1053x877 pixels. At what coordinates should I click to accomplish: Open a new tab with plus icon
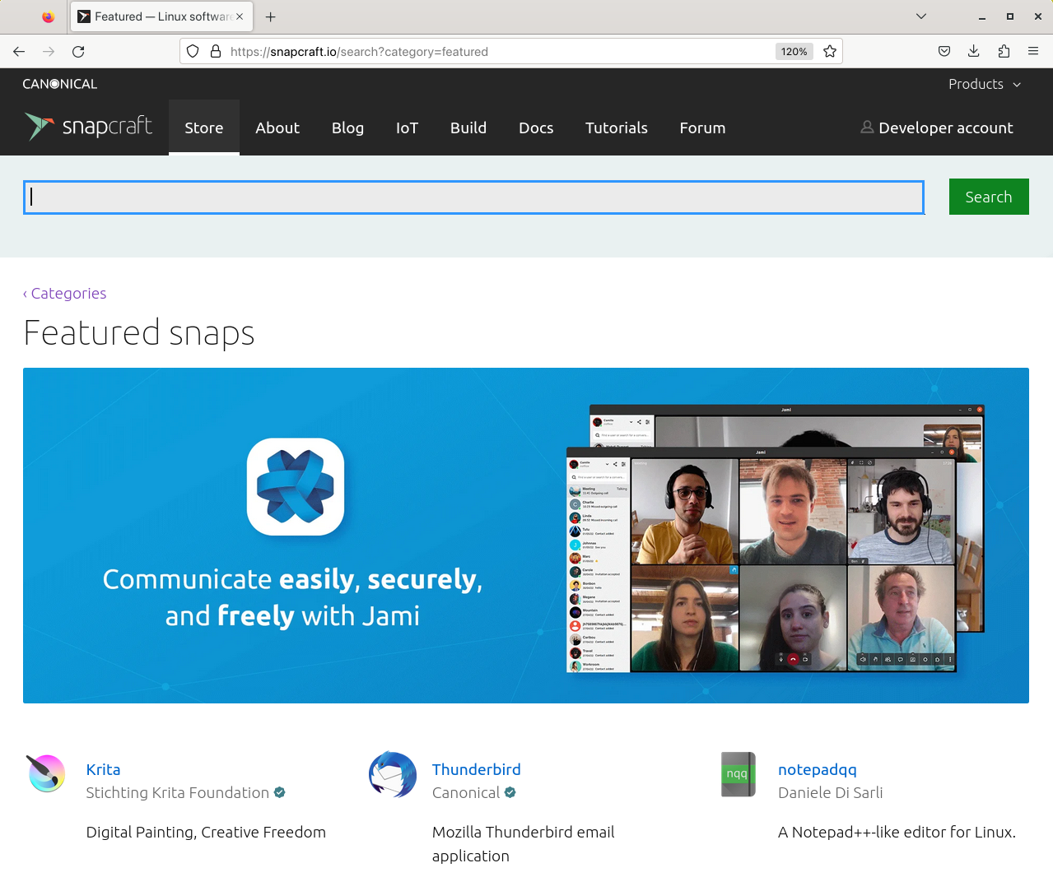click(x=270, y=16)
